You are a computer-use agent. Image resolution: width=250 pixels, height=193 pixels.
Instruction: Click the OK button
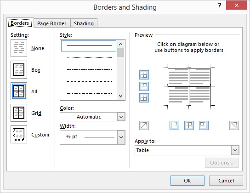pos(187,181)
